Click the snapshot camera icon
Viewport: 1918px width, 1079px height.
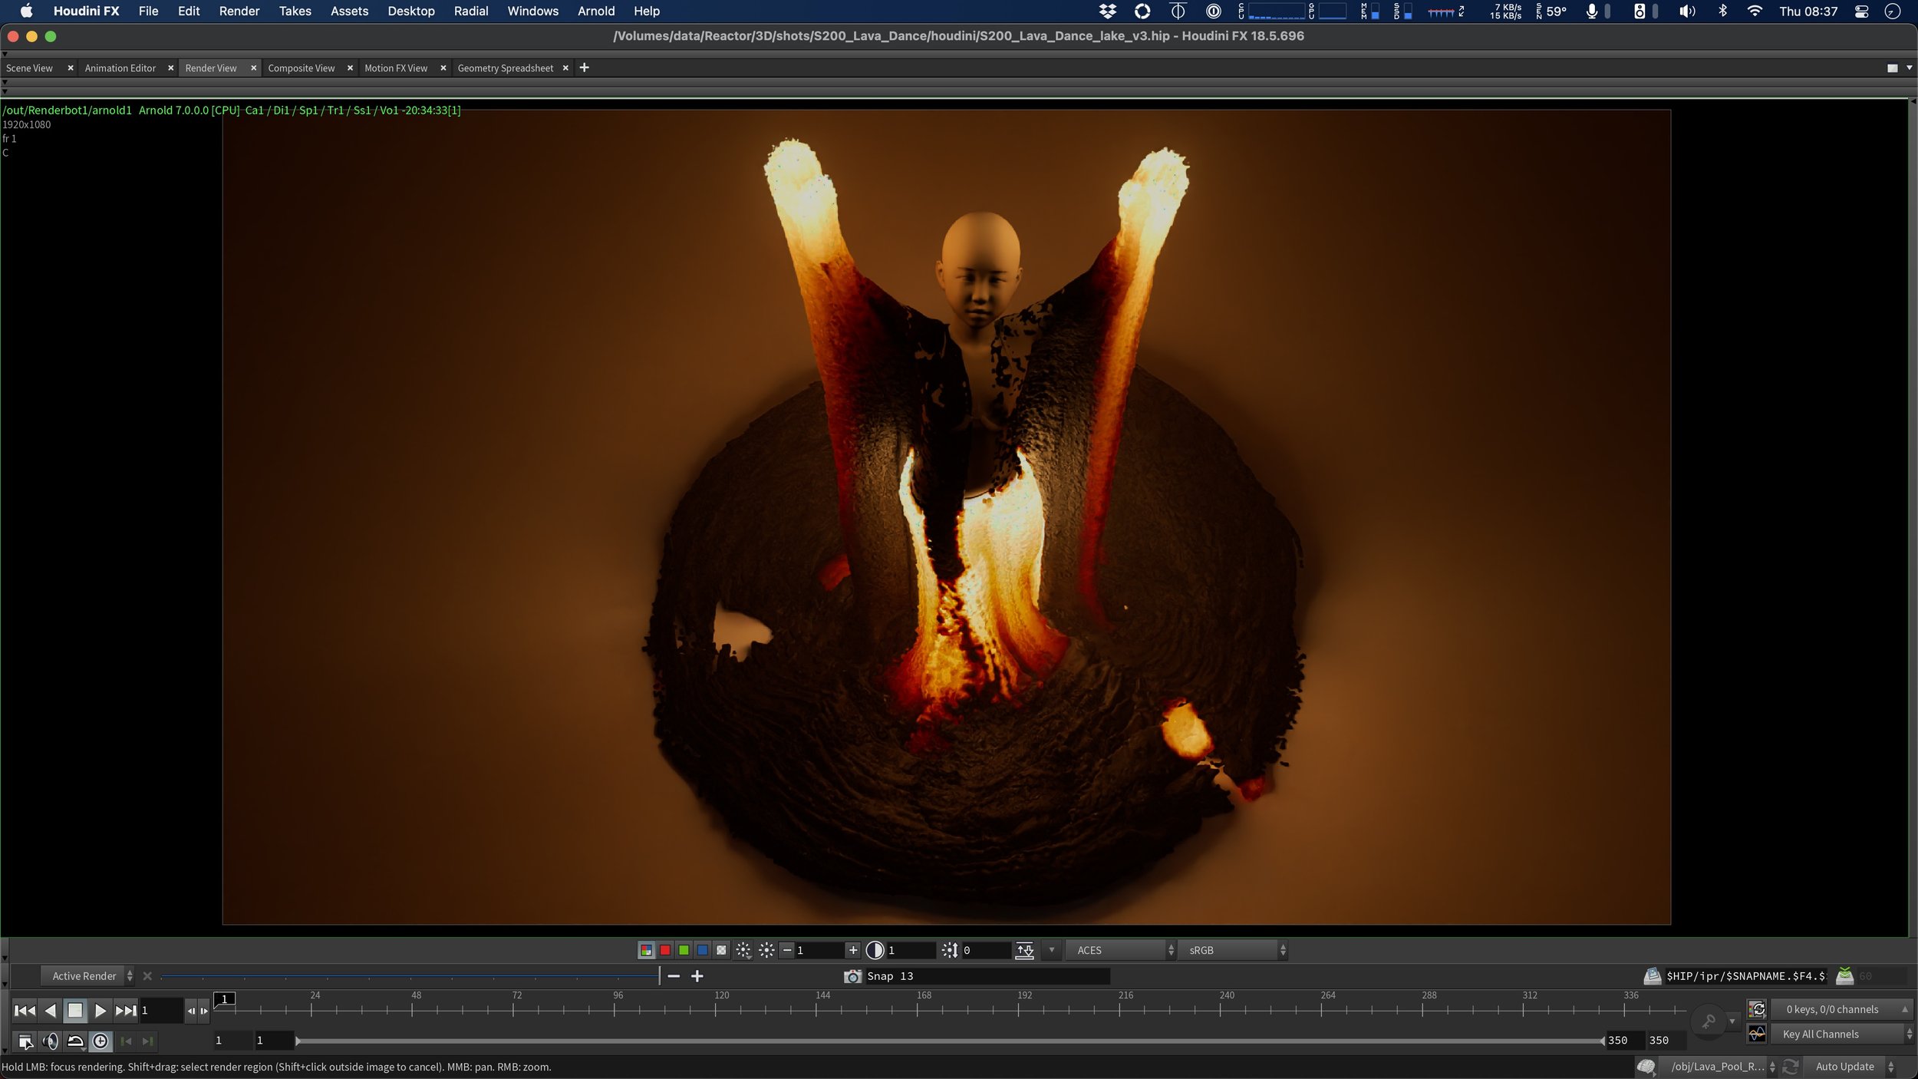852,976
